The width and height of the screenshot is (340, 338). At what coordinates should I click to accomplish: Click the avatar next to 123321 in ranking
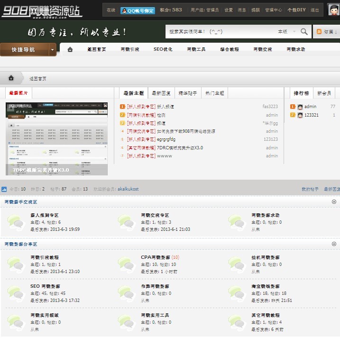[x=300, y=115]
